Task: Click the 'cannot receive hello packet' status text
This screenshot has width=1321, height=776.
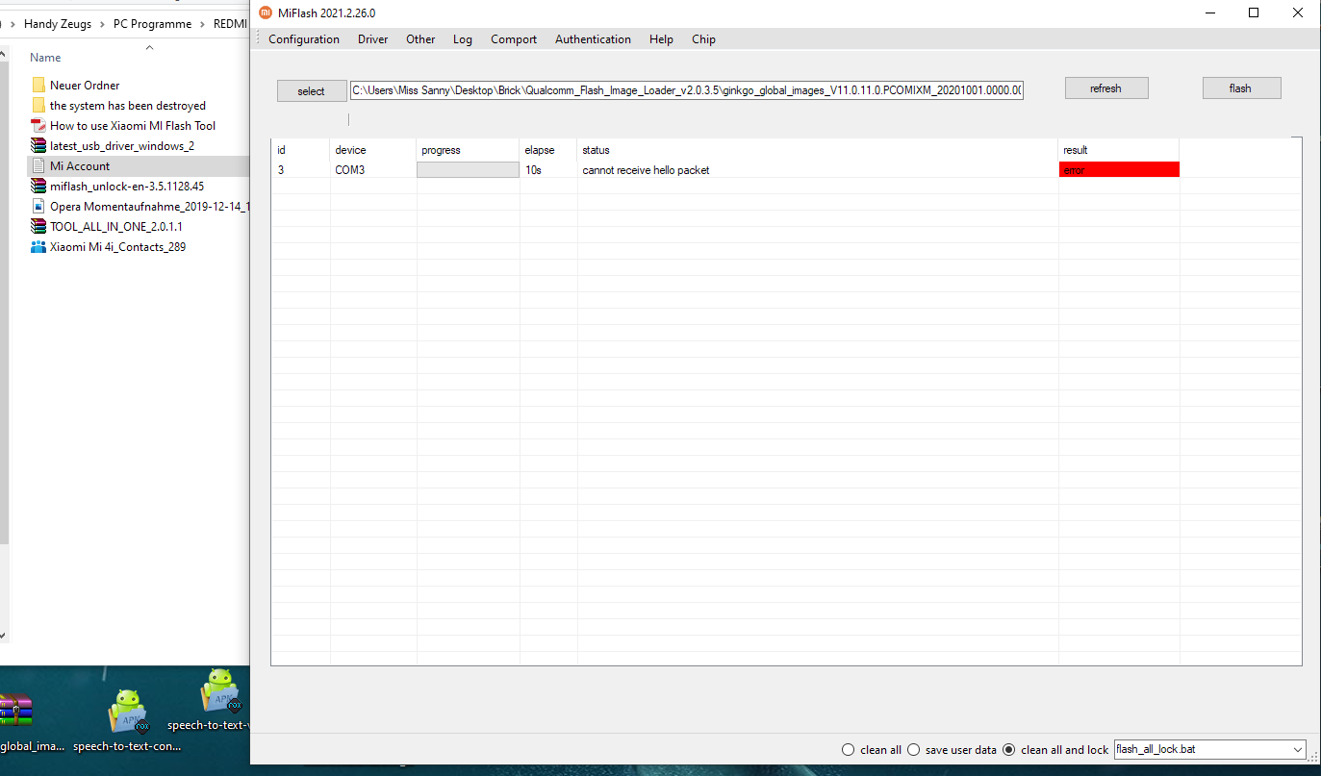Action: [x=646, y=170]
